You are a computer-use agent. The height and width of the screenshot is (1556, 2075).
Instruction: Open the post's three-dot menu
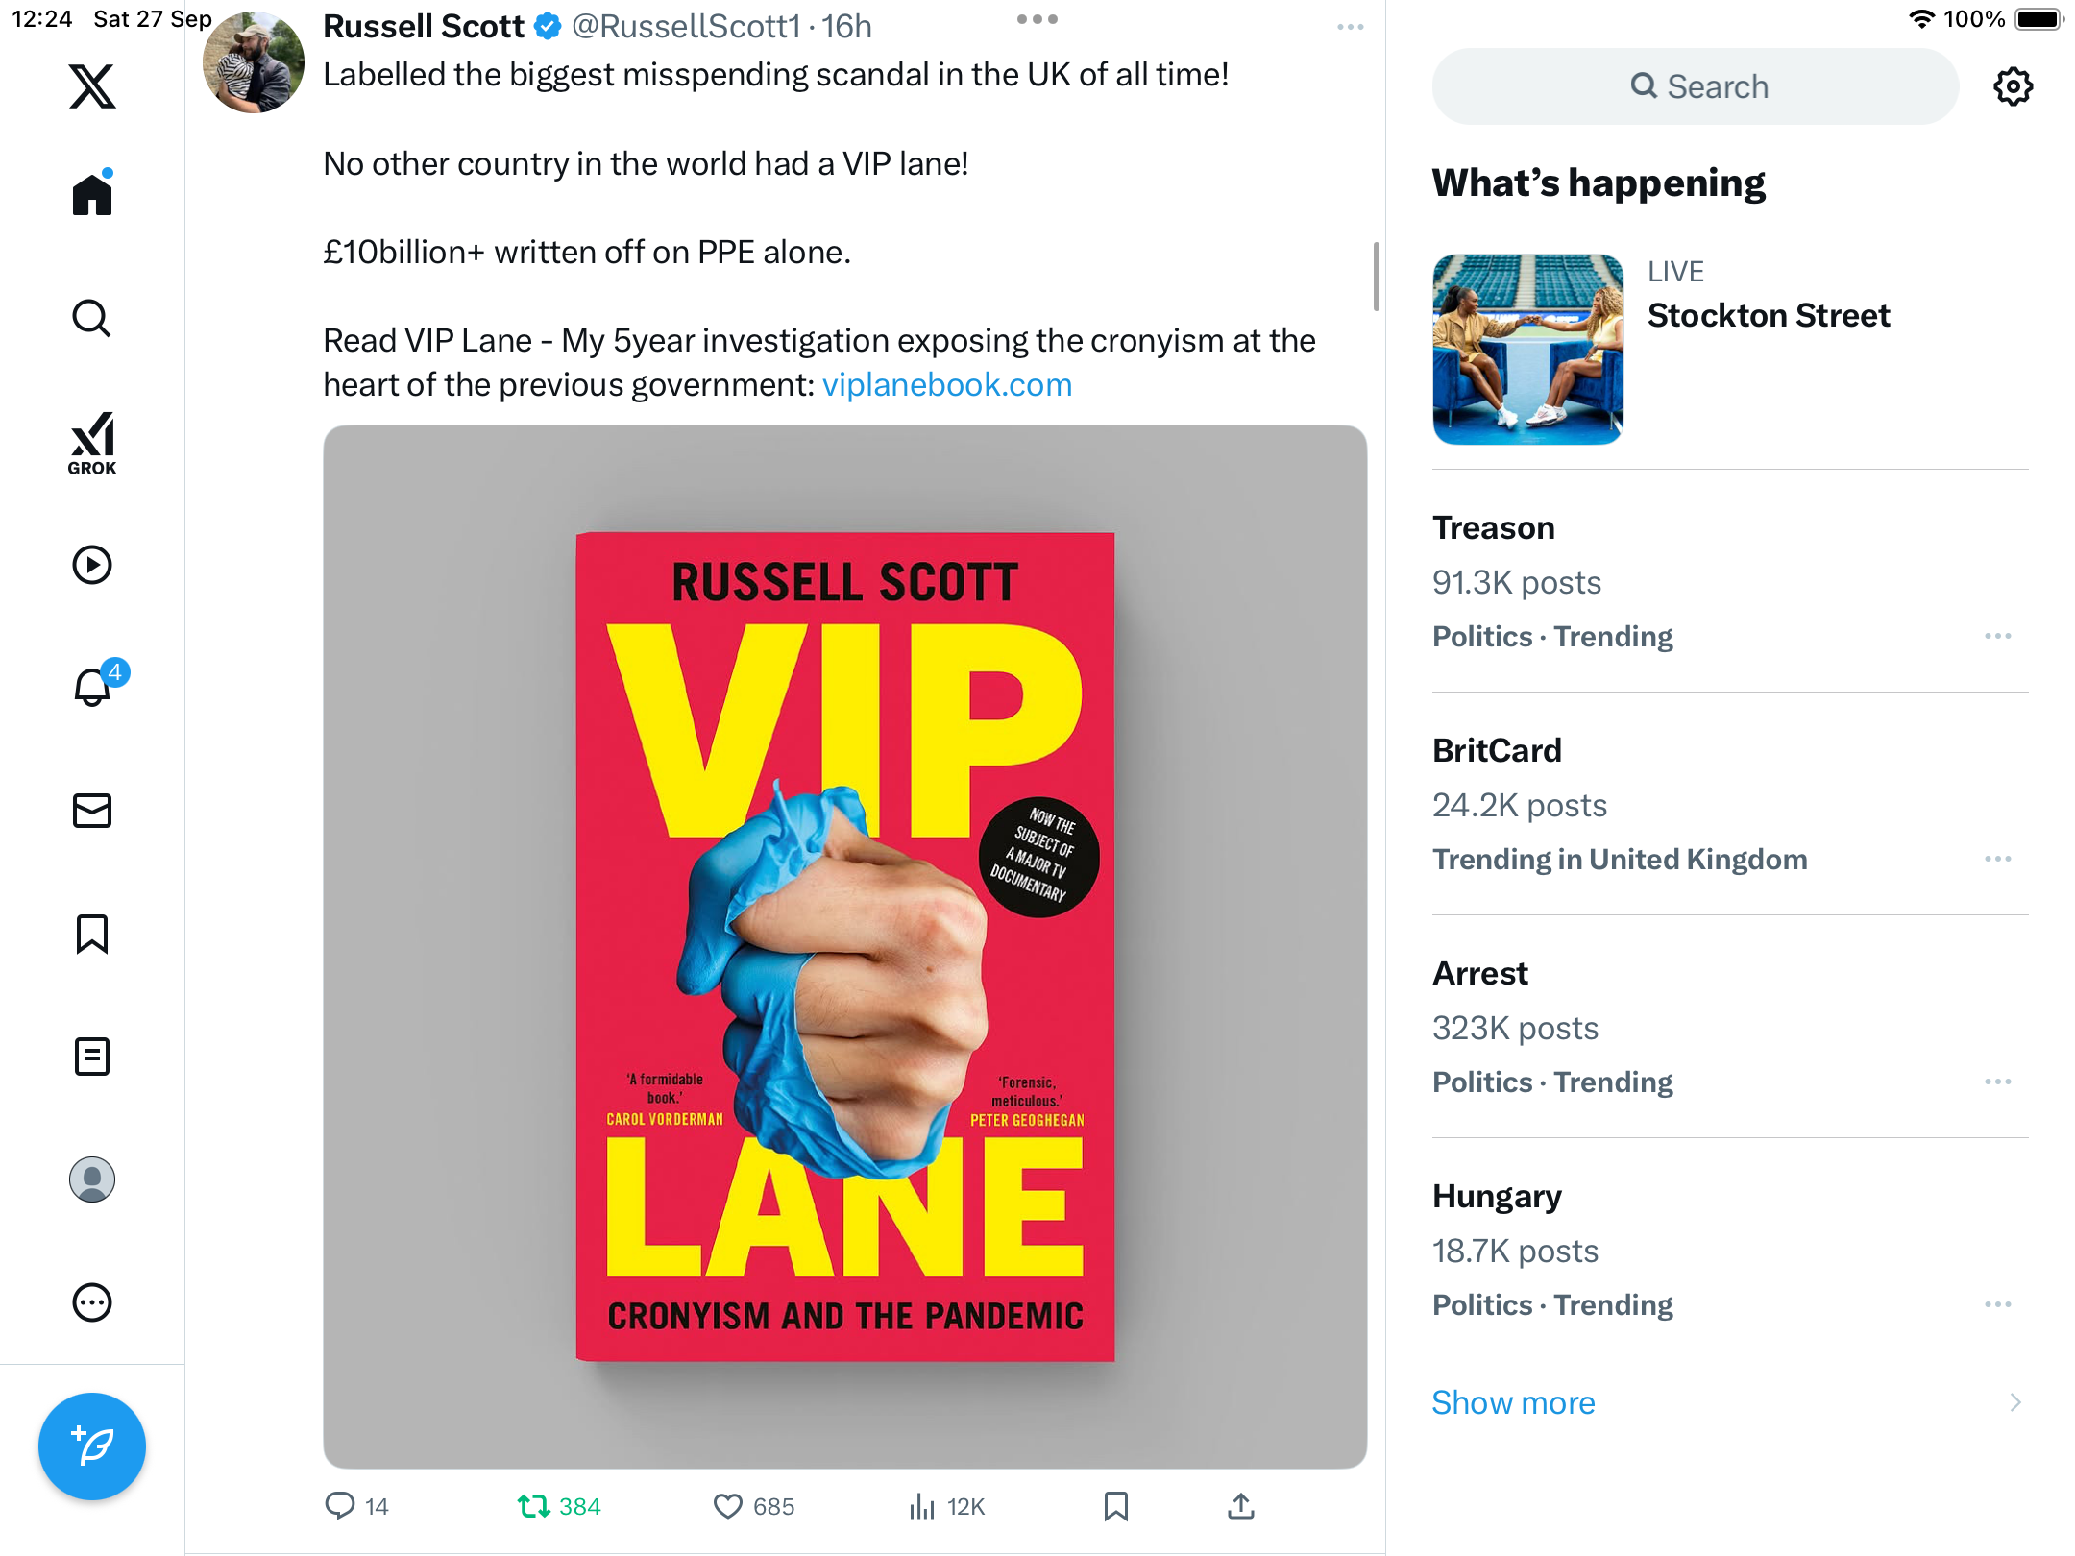[x=1350, y=27]
